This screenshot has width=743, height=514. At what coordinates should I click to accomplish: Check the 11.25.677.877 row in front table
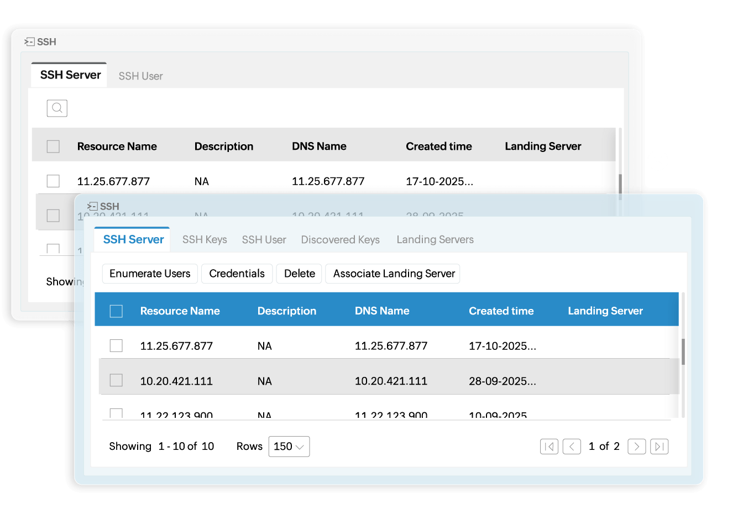(116, 346)
